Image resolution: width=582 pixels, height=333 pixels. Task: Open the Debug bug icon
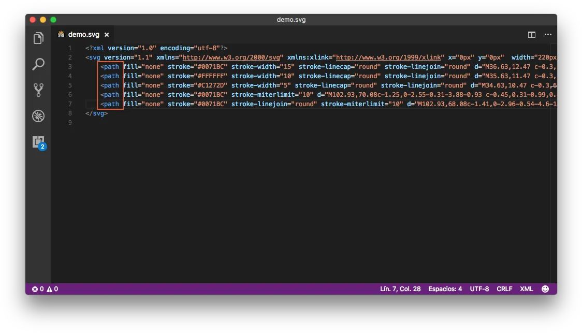tap(38, 116)
